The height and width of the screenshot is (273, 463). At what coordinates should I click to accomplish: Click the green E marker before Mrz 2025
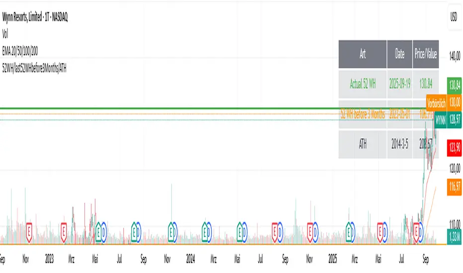[349, 232]
